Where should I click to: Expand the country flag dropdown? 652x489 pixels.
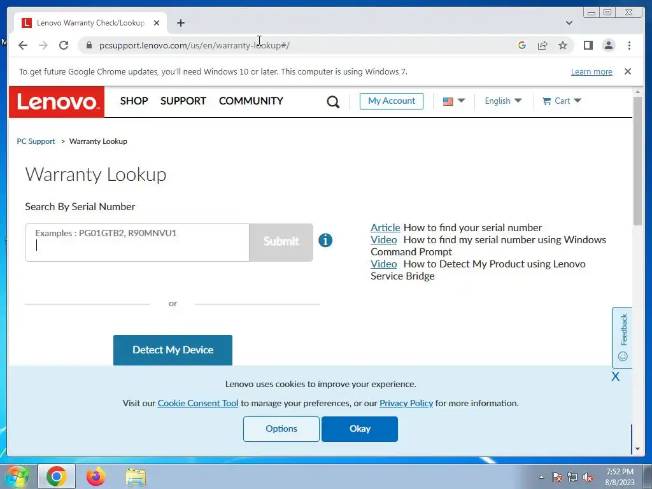click(453, 101)
